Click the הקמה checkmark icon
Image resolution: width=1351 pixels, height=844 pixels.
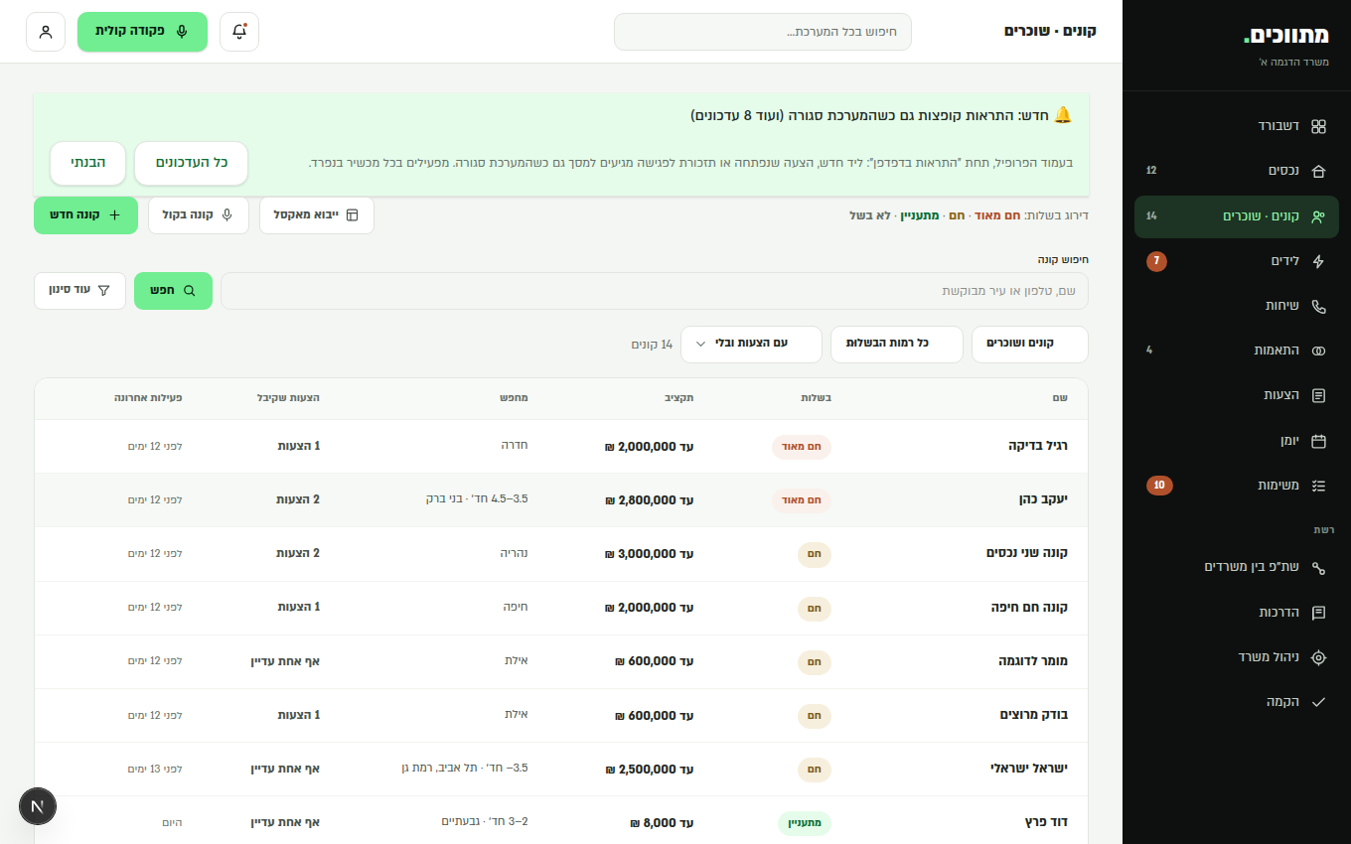pyautogui.click(x=1318, y=702)
